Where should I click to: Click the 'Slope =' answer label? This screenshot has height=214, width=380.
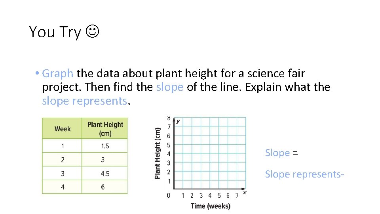point(281,153)
